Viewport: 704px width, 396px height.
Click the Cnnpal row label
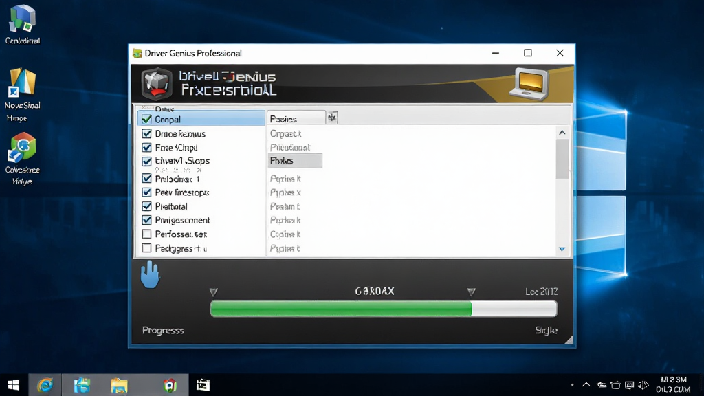point(168,120)
